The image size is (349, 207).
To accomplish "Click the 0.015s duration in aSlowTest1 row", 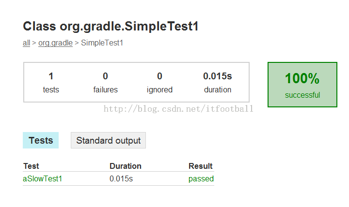I will click(x=121, y=179).
